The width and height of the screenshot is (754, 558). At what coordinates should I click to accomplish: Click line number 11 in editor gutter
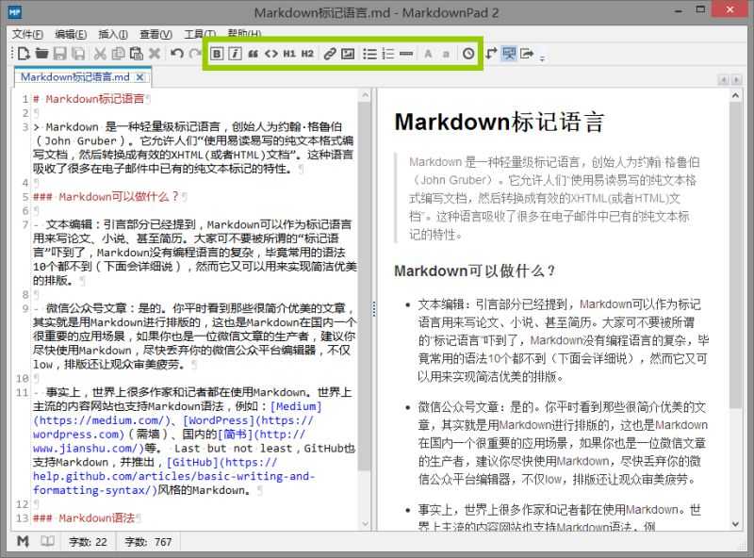click(x=23, y=392)
